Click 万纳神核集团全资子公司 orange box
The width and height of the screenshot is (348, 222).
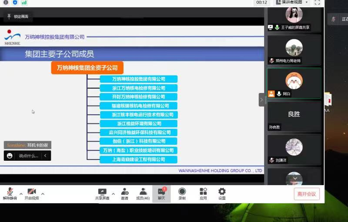87,68
